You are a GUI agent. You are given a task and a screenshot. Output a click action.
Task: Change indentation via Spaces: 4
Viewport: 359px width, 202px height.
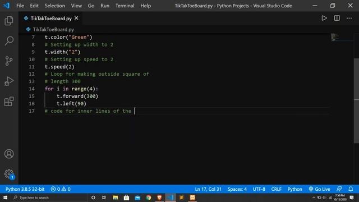(x=237, y=189)
